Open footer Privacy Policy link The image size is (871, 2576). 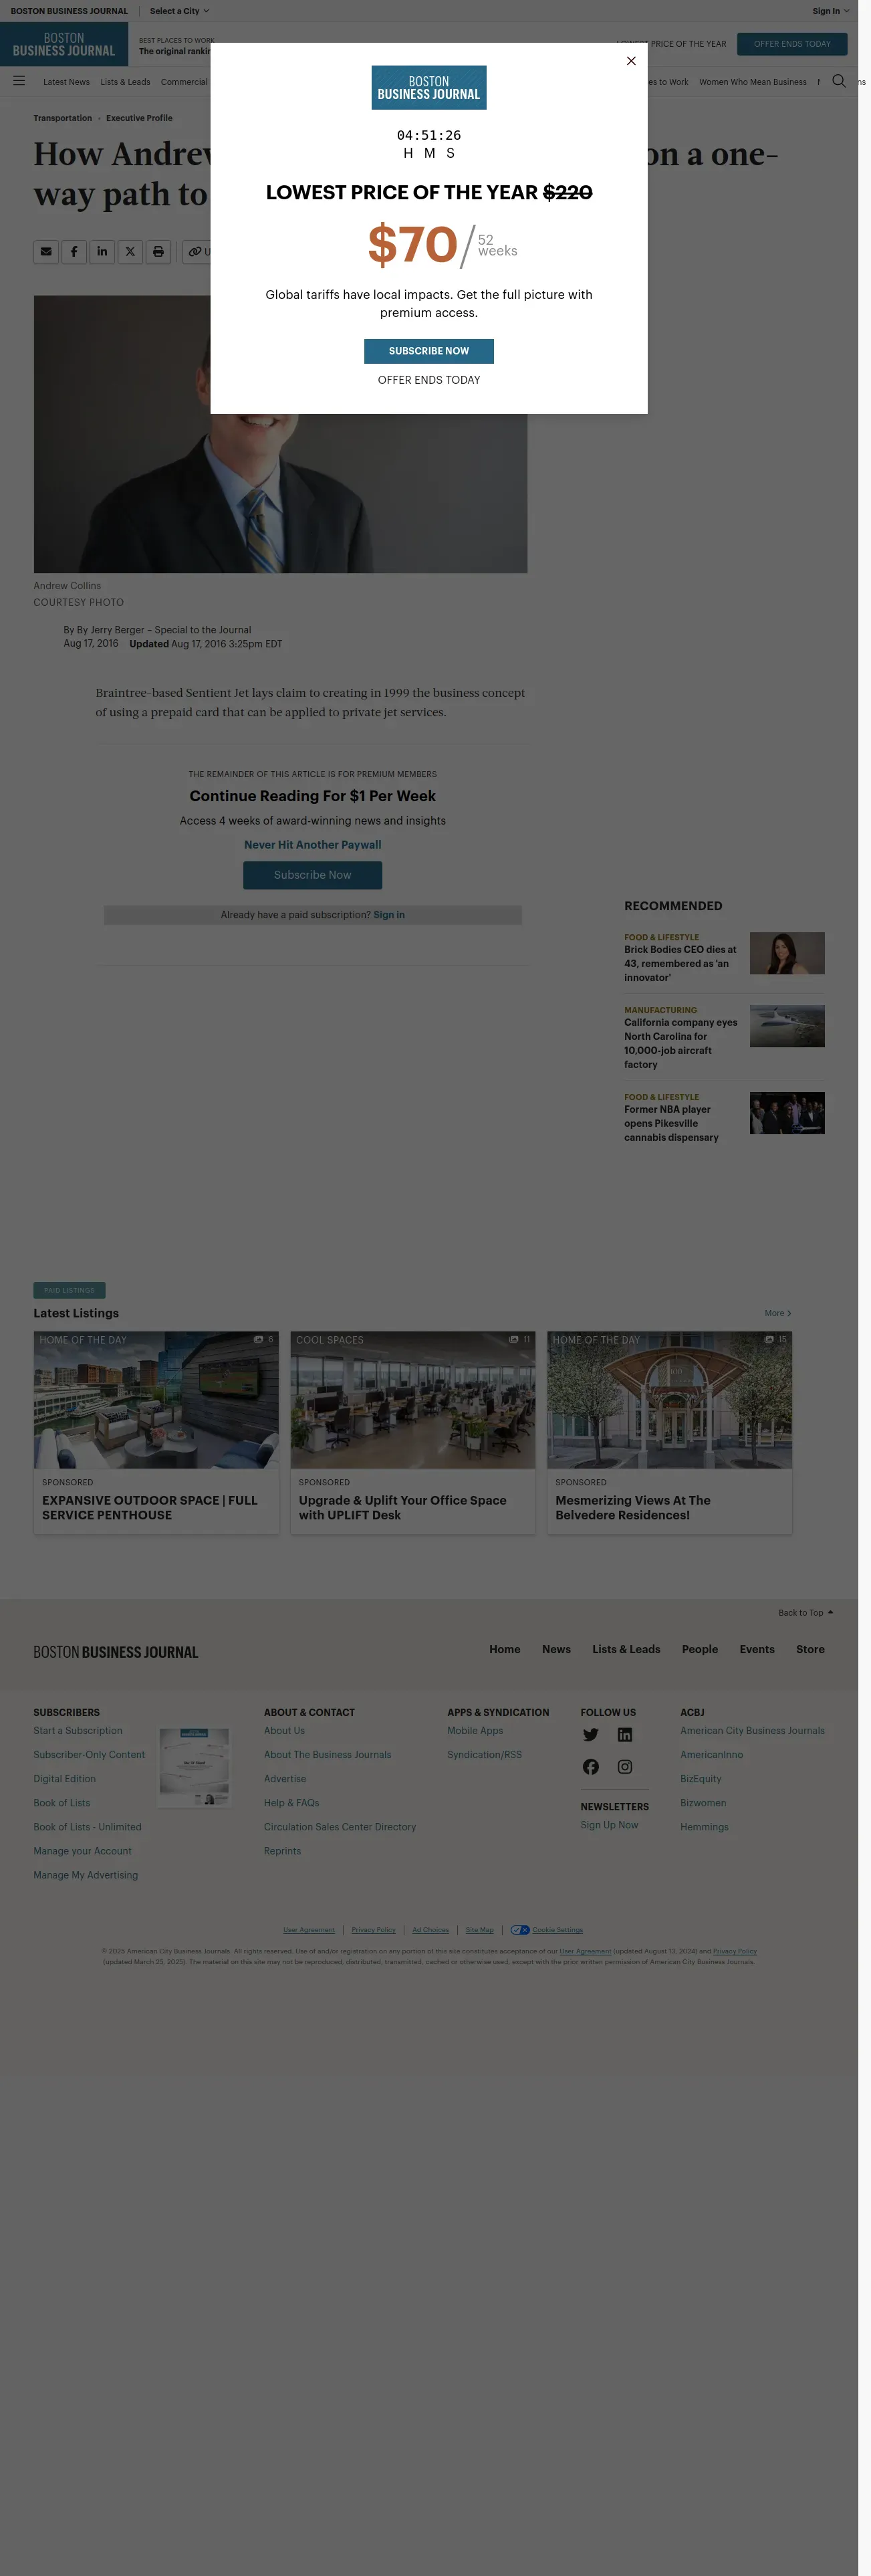point(374,1930)
